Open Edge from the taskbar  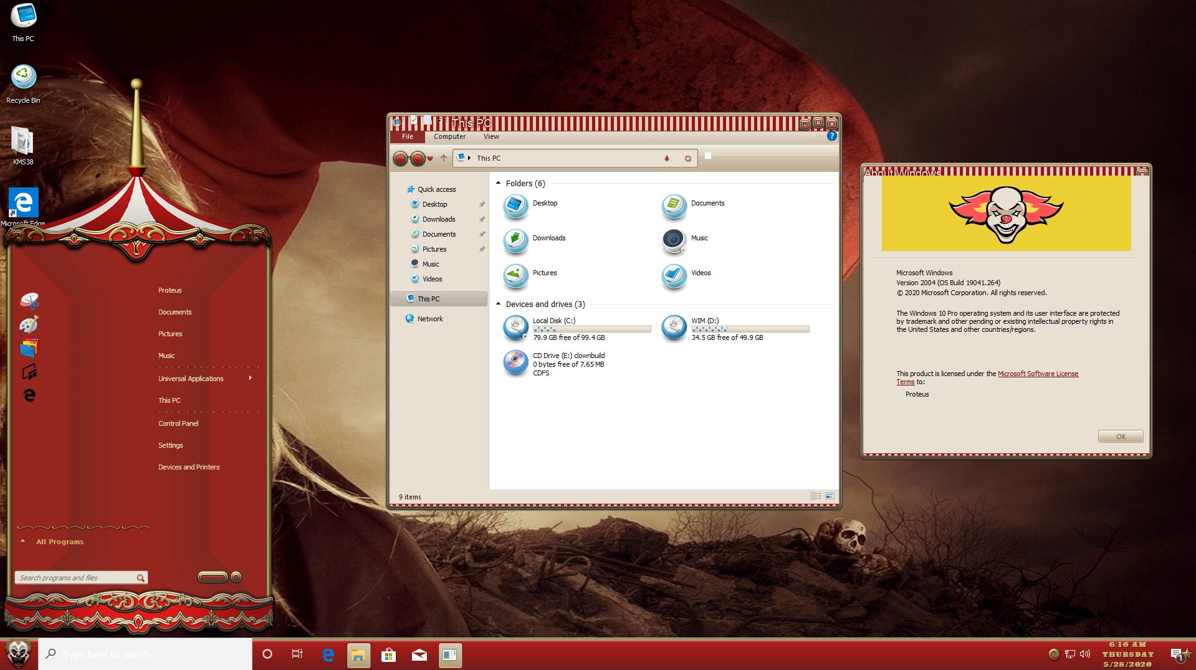328,654
